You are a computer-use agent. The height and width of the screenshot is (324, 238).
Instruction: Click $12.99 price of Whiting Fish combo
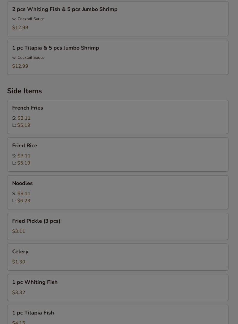coord(20,28)
